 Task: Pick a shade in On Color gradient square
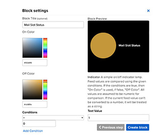click(x=32, y=48)
